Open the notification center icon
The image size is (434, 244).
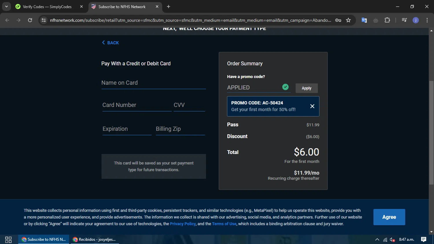(424, 239)
